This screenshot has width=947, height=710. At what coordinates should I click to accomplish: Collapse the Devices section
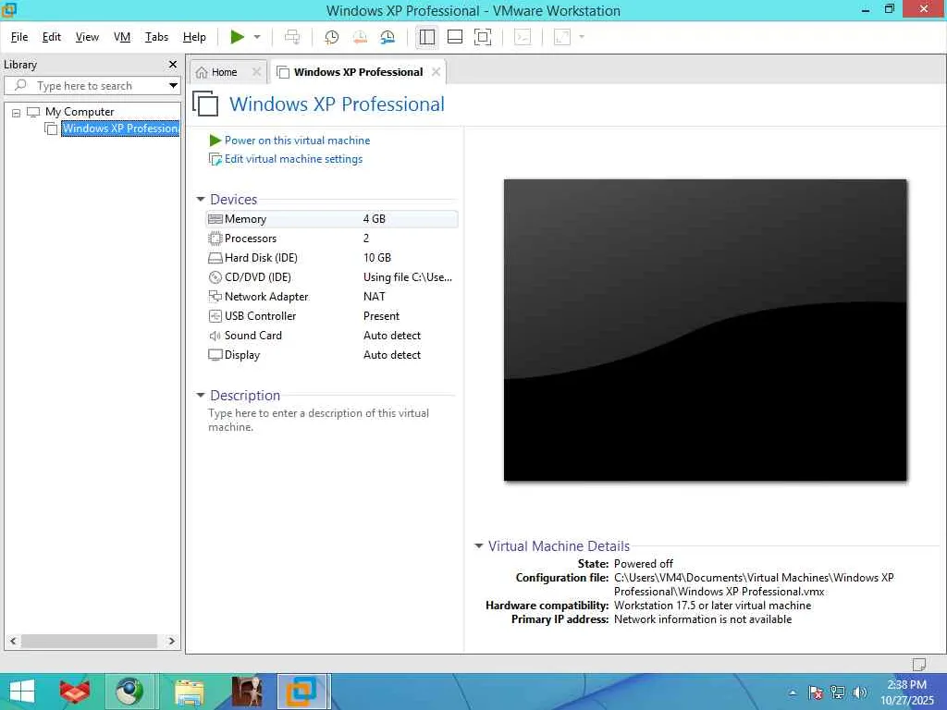pyautogui.click(x=201, y=200)
